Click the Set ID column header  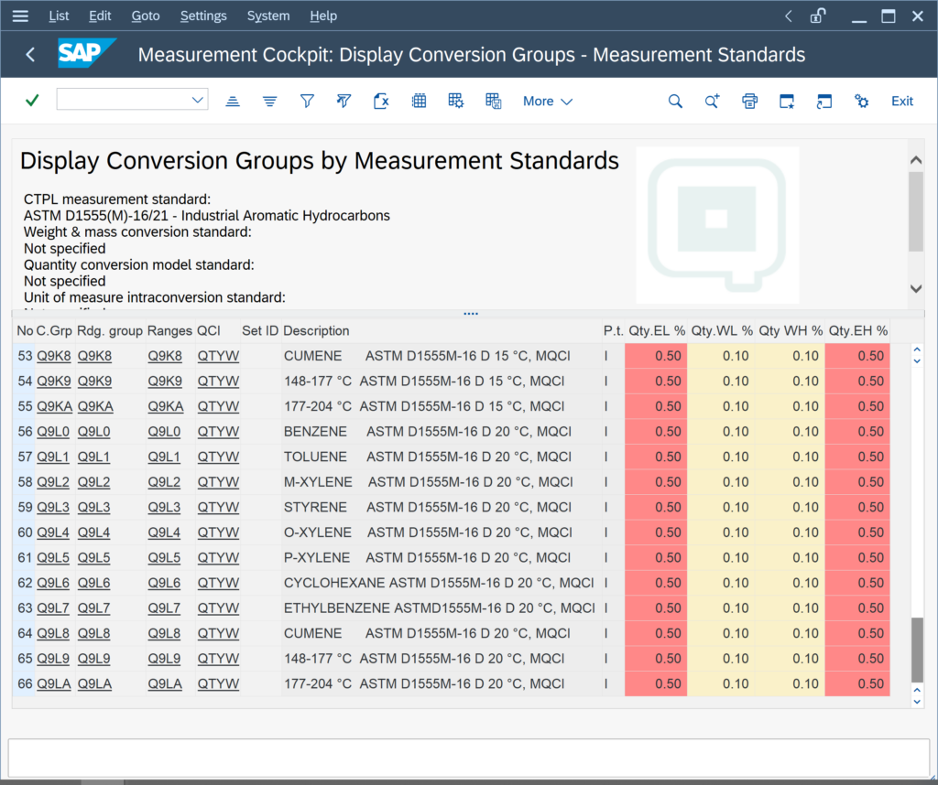(259, 331)
